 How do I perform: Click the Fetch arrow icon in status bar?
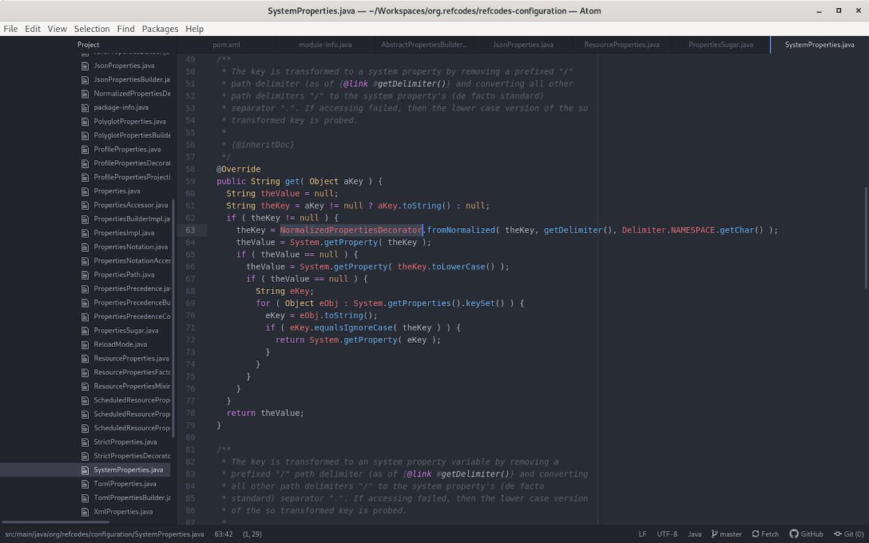point(755,534)
